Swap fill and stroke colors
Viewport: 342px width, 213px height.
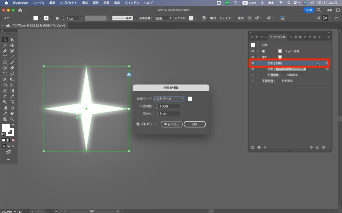13,125
